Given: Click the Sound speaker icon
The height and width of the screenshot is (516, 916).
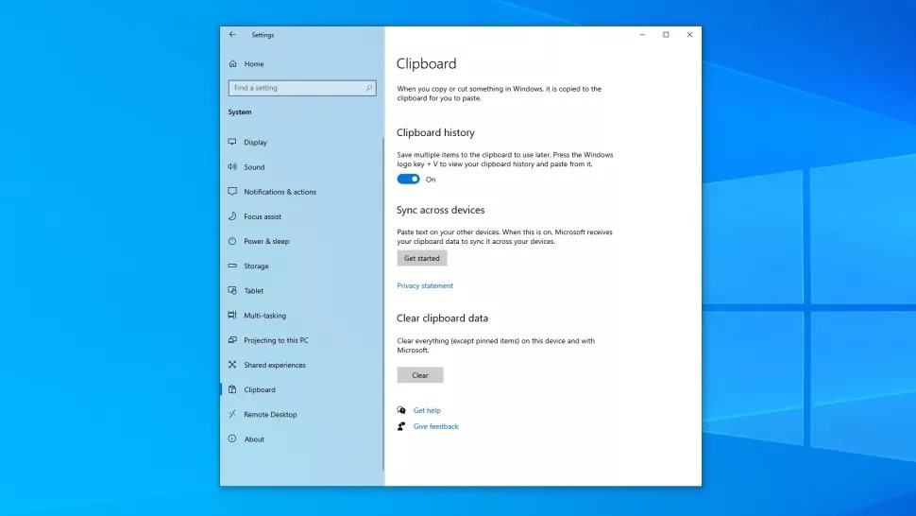Looking at the screenshot, I should tap(232, 166).
